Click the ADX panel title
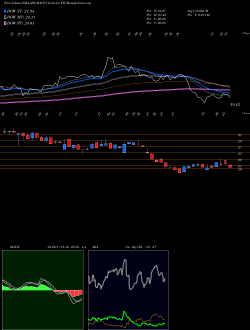This screenshot has height=330, width=250. click(95, 247)
